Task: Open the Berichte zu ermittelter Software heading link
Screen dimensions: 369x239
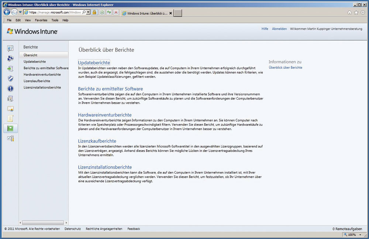Action: coord(110,89)
